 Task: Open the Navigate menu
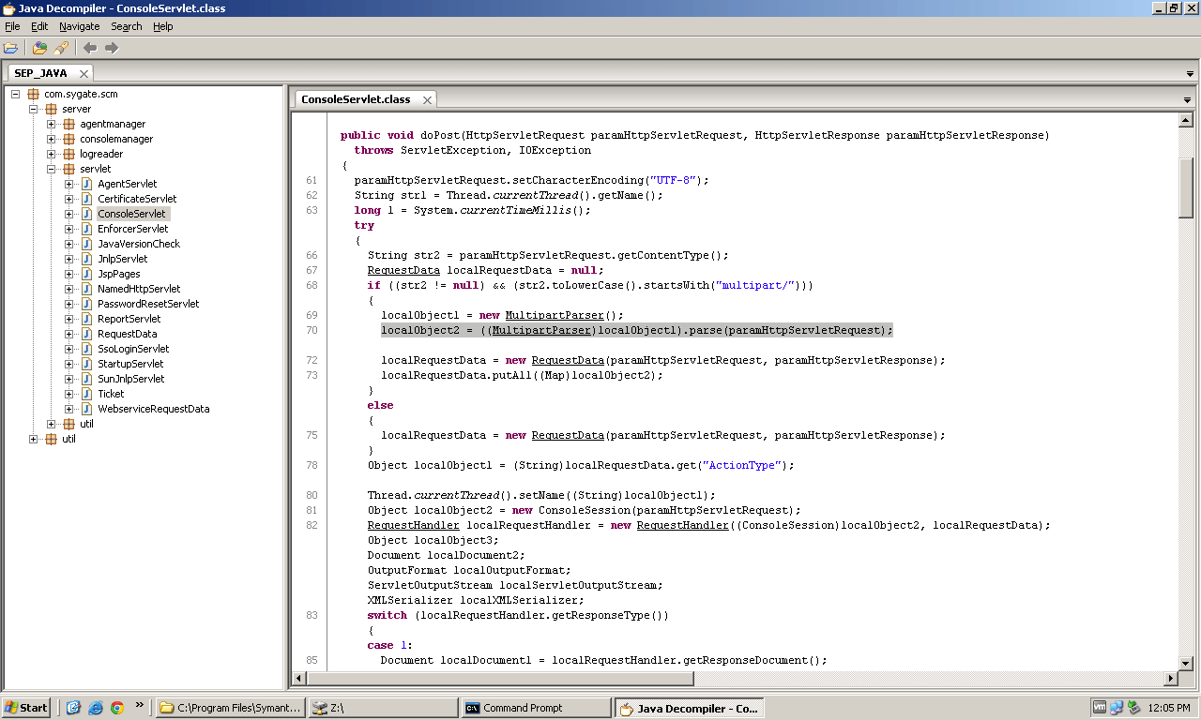[79, 26]
